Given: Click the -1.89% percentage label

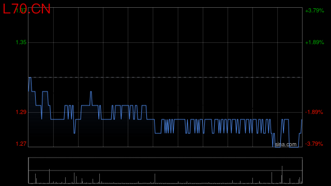Looking at the screenshot, I should (314, 112).
